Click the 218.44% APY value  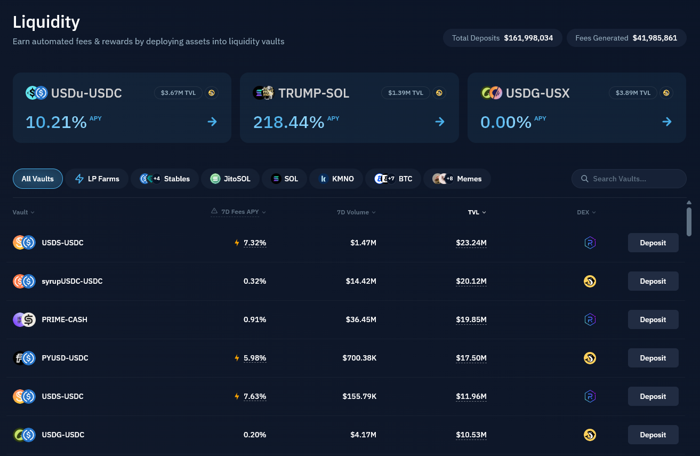(x=288, y=122)
